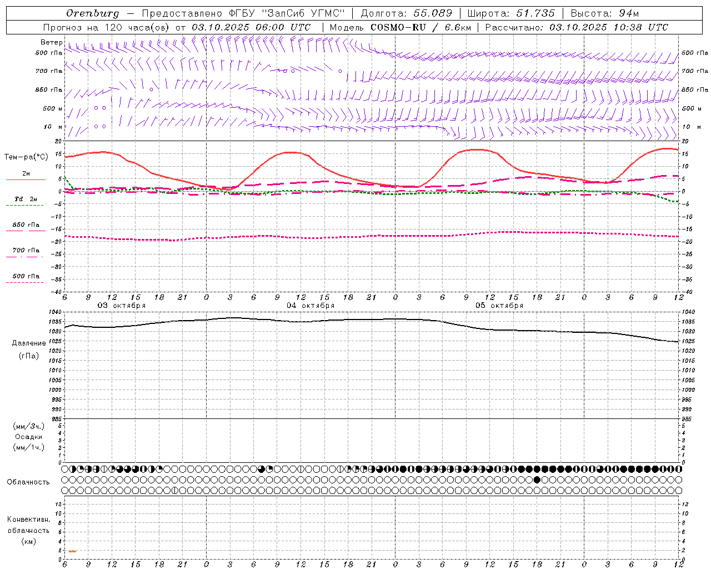Click the green dashed legend line under "Td 2м"
This screenshot has height=569, width=711.
(x=25, y=206)
